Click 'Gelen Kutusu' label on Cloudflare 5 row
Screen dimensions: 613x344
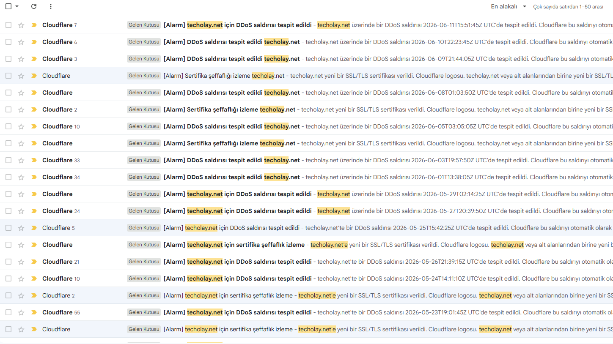coord(144,228)
